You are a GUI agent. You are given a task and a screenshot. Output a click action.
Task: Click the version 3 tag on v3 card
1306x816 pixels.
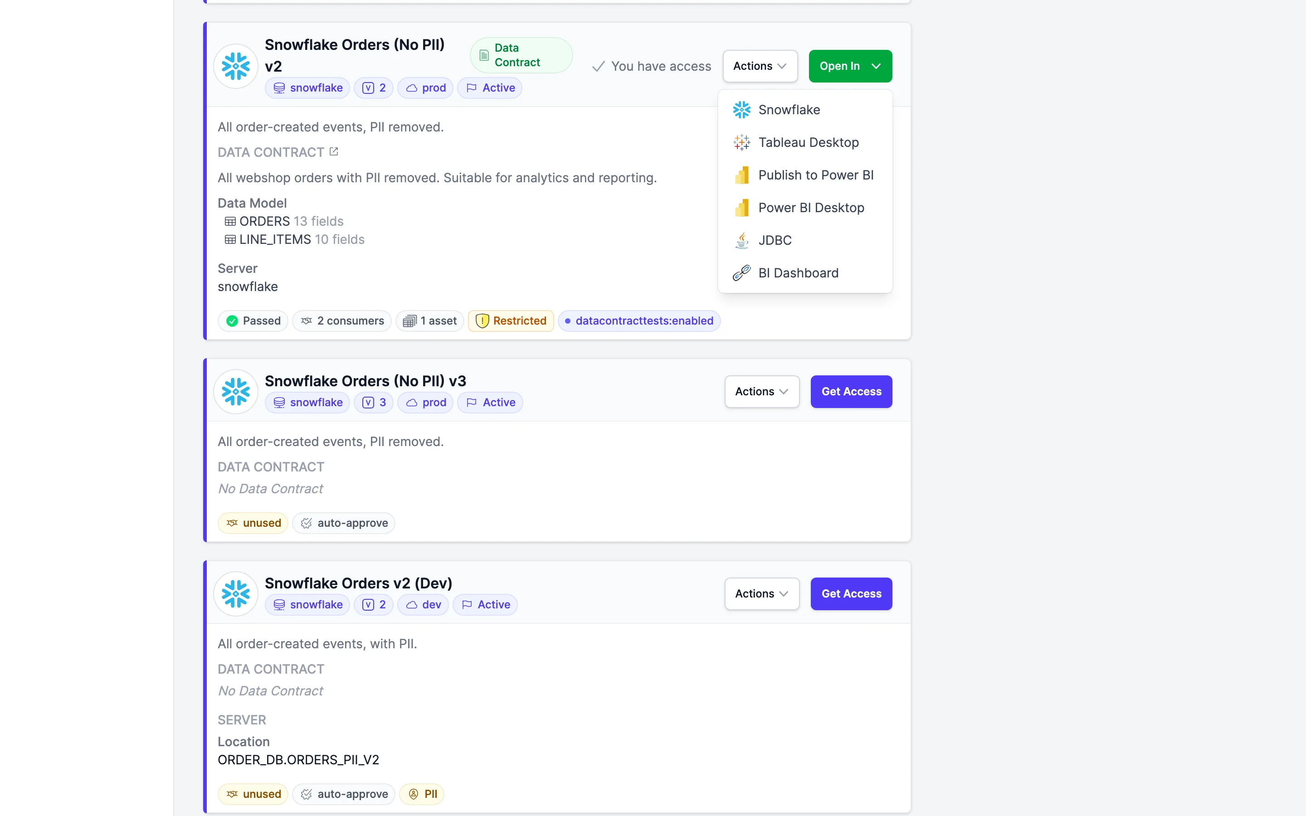(x=374, y=403)
